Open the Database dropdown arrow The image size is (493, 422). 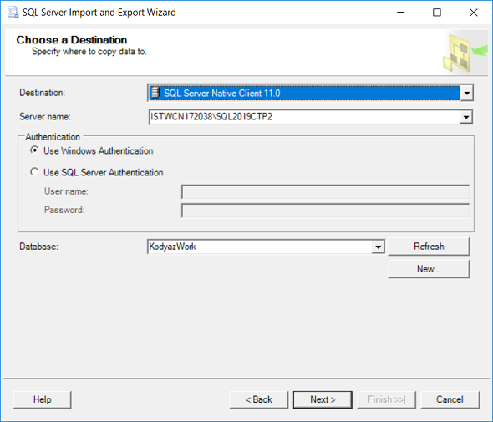click(378, 247)
